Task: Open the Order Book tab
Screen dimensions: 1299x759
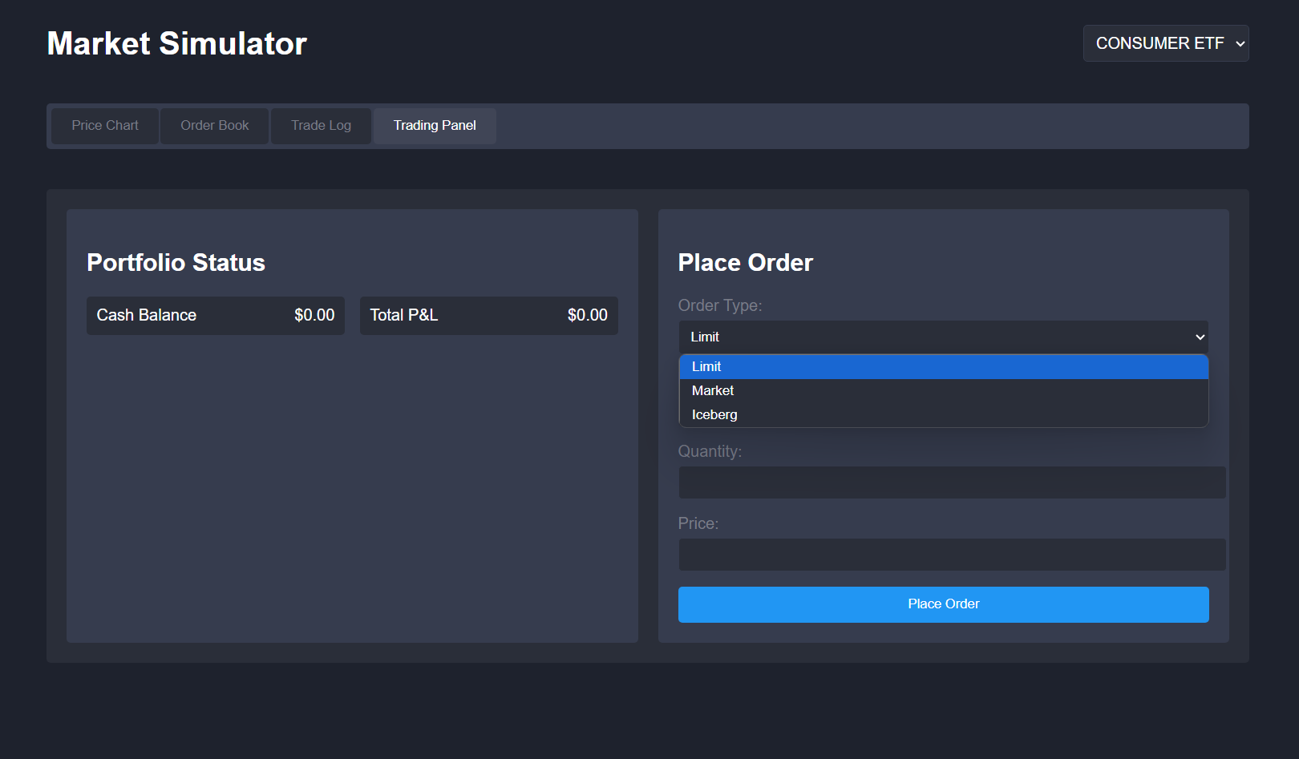Action: click(214, 126)
